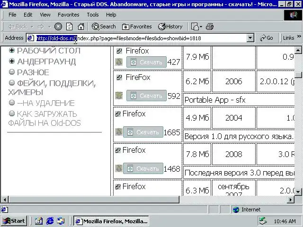This screenshot has height=227, width=303.
Task: Open the History pane
Action: click(170, 26)
